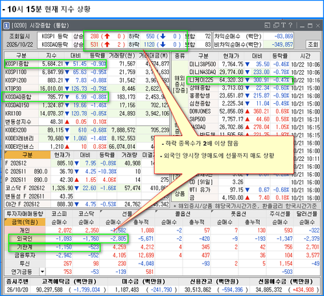Click the 거래량(천) column header

point(122,56)
